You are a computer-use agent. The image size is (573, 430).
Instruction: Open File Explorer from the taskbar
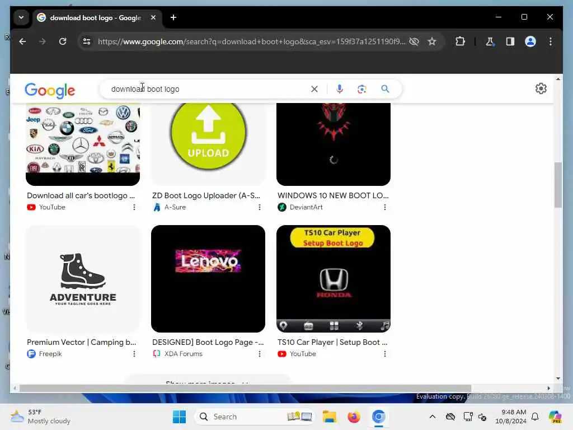coord(329,417)
